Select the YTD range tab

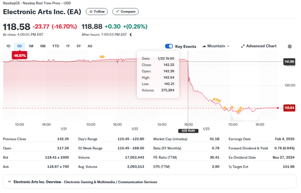tap(55, 46)
